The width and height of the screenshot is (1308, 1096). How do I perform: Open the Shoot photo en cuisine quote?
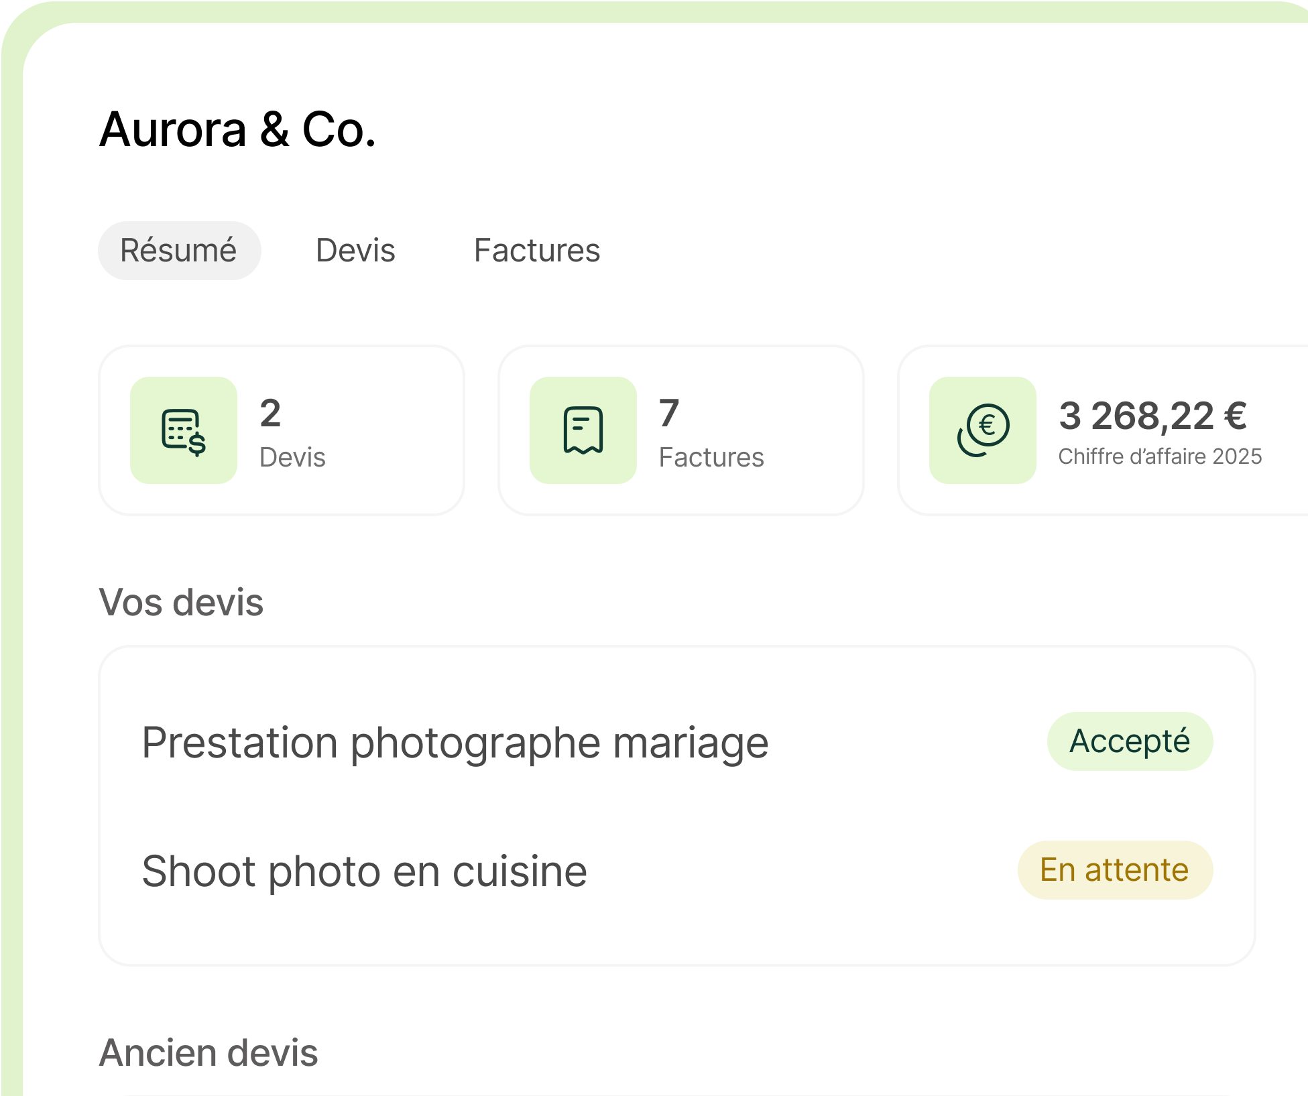(365, 871)
